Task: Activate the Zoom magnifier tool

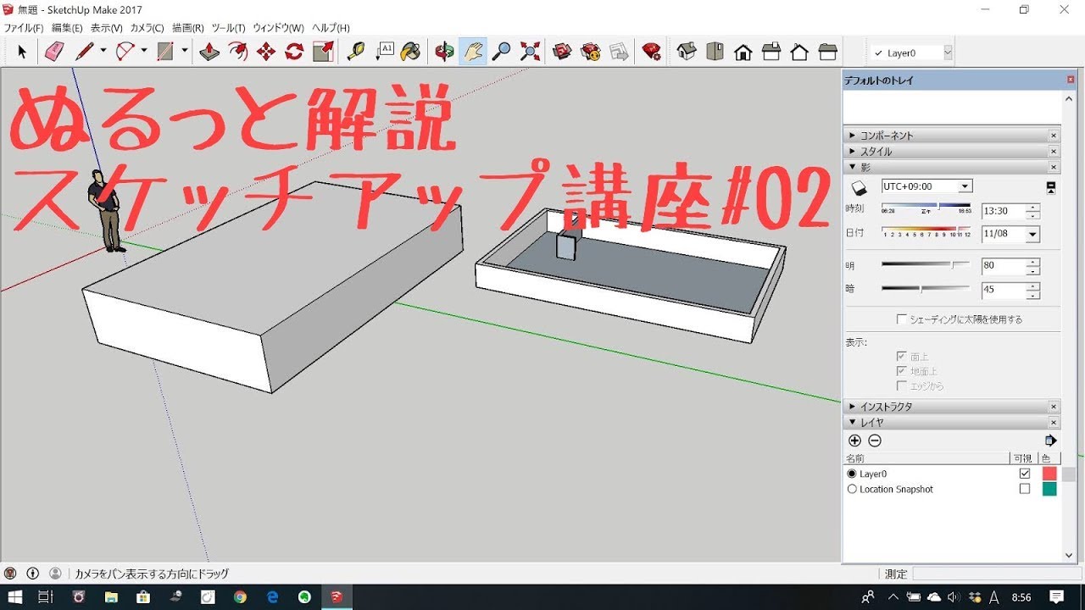Action: (501, 52)
